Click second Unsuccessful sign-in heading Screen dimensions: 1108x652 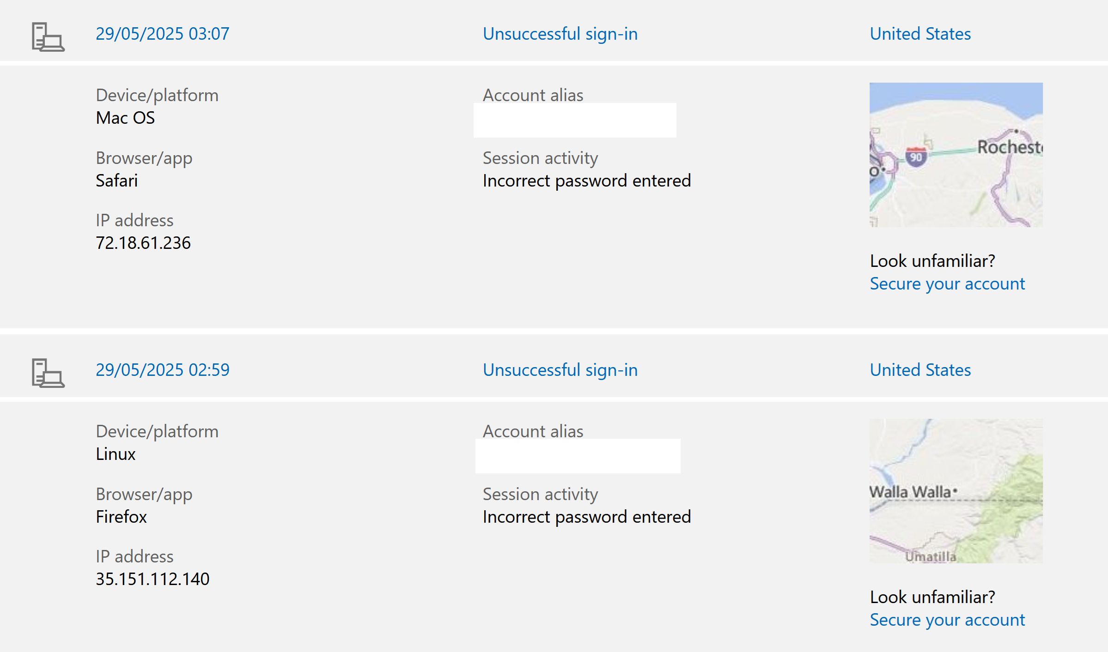point(560,370)
